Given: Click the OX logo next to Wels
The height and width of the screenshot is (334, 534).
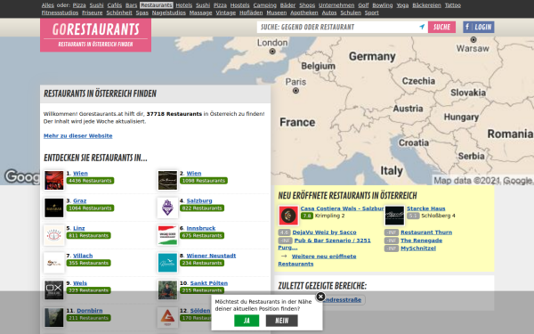Looking at the screenshot, I should 53,290.
